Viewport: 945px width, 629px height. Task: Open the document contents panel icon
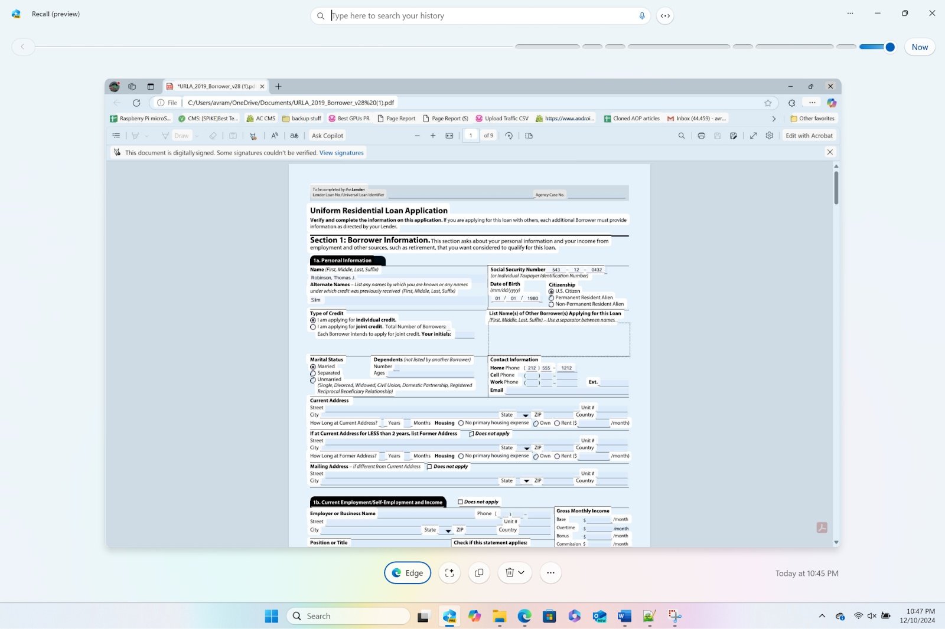(x=116, y=136)
